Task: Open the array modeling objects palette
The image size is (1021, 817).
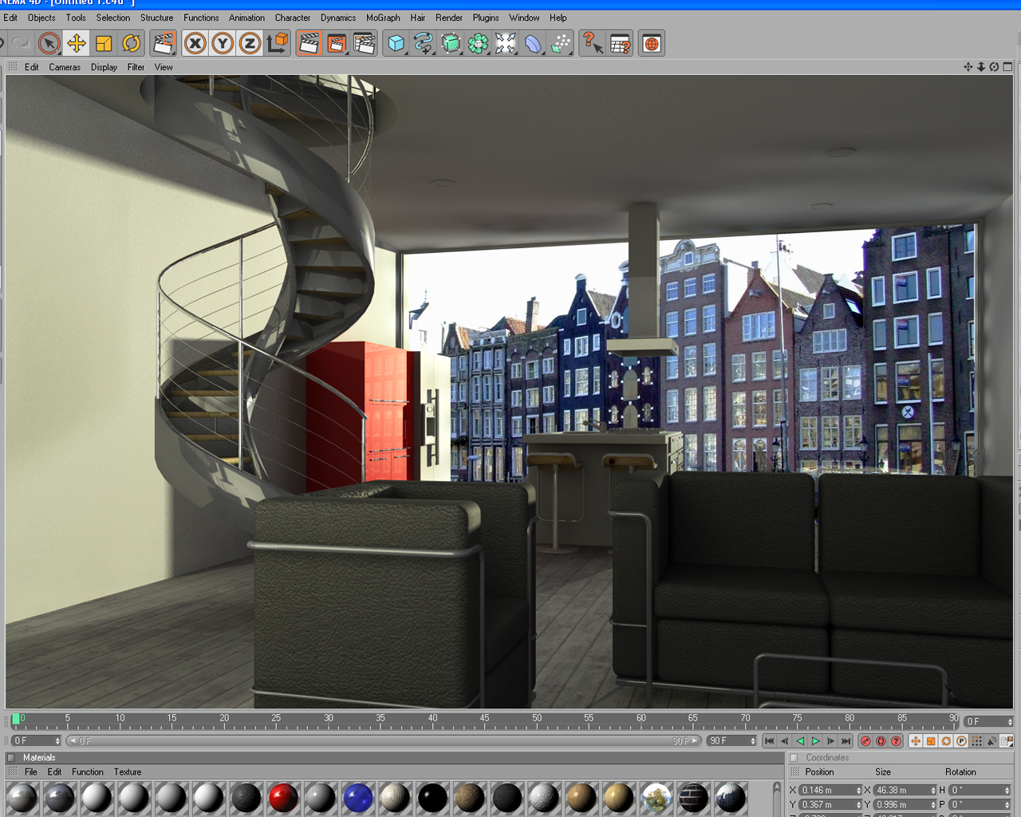Action: [x=479, y=43]
